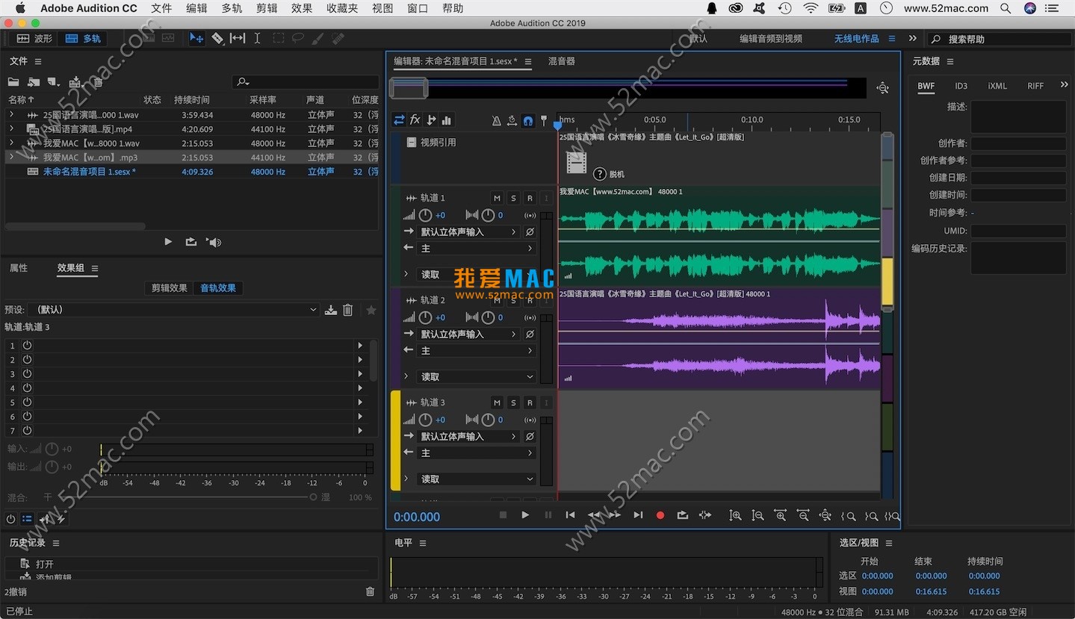The height and width of the screenshot is (619, 1075).
Task: Open effect slot 1 arrow menu
Action: pyautogui.click(x=360, y=346)
